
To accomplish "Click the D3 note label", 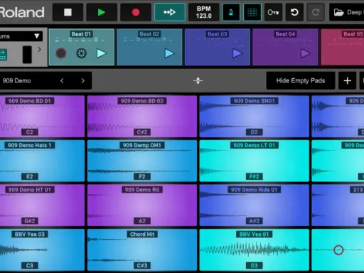I will click(255, 265).
